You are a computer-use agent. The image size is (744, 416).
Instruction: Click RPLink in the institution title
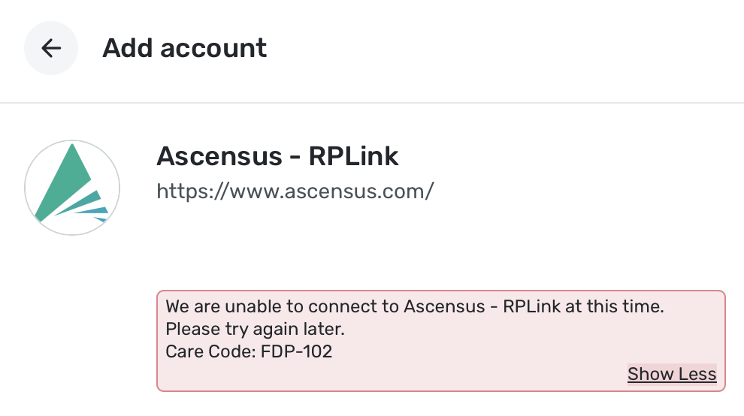pos(353,156)
